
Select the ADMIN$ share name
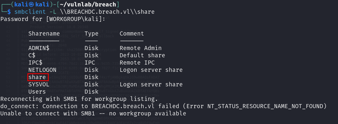(x=39, y=48)
